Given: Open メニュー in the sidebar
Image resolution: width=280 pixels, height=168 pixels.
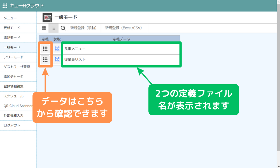Looking at the screenshot, I should (18, 18).
